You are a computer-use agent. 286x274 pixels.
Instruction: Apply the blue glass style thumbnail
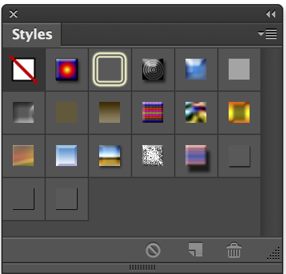pos(196,69)
